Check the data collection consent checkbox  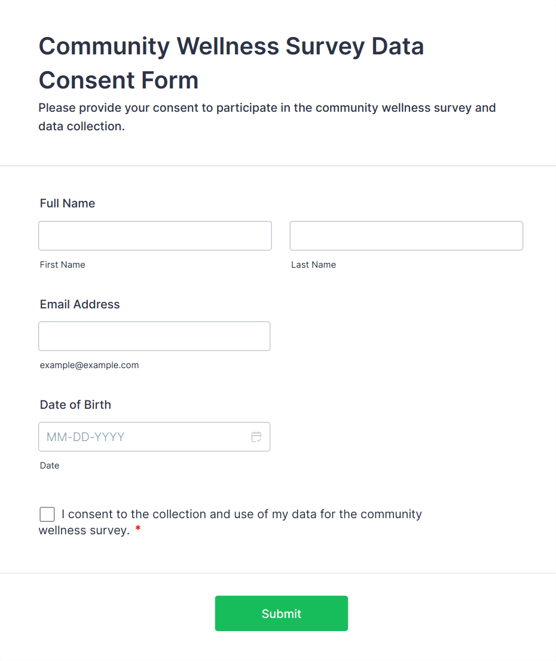(x=47, y=514)
